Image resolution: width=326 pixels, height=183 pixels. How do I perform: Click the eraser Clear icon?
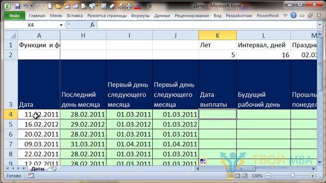[x=112, y=6]
